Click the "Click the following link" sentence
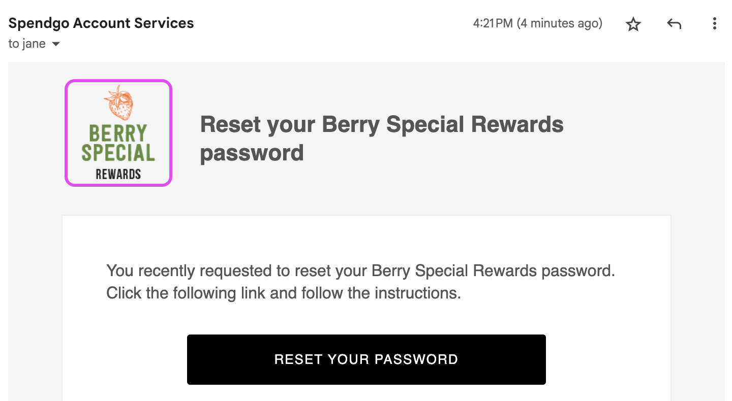 click(x=283, y=293)
